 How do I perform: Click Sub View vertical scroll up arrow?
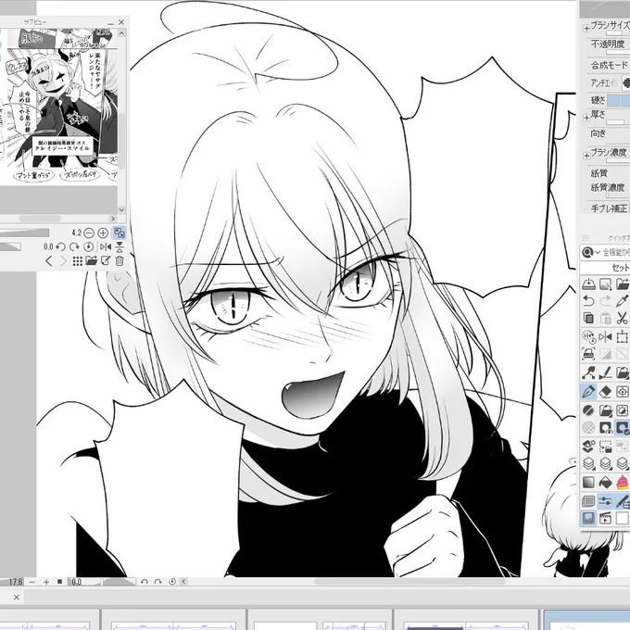(121, 33)
